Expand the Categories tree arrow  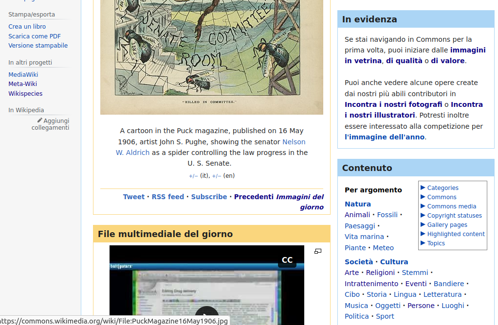423,188
